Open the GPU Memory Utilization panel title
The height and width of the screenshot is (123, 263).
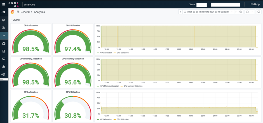(x=73, y=59)
